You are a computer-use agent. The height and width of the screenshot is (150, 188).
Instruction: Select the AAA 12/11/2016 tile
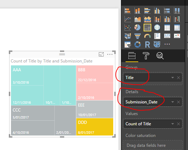[x=27, y=95]
